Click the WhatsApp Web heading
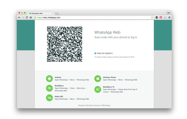Image resolution: width=187 pixels, height=119 pixels. [108, 32]
